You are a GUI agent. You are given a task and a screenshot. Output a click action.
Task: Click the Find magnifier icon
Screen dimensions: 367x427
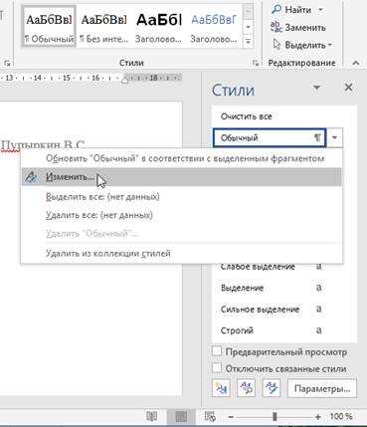point(276,10)
